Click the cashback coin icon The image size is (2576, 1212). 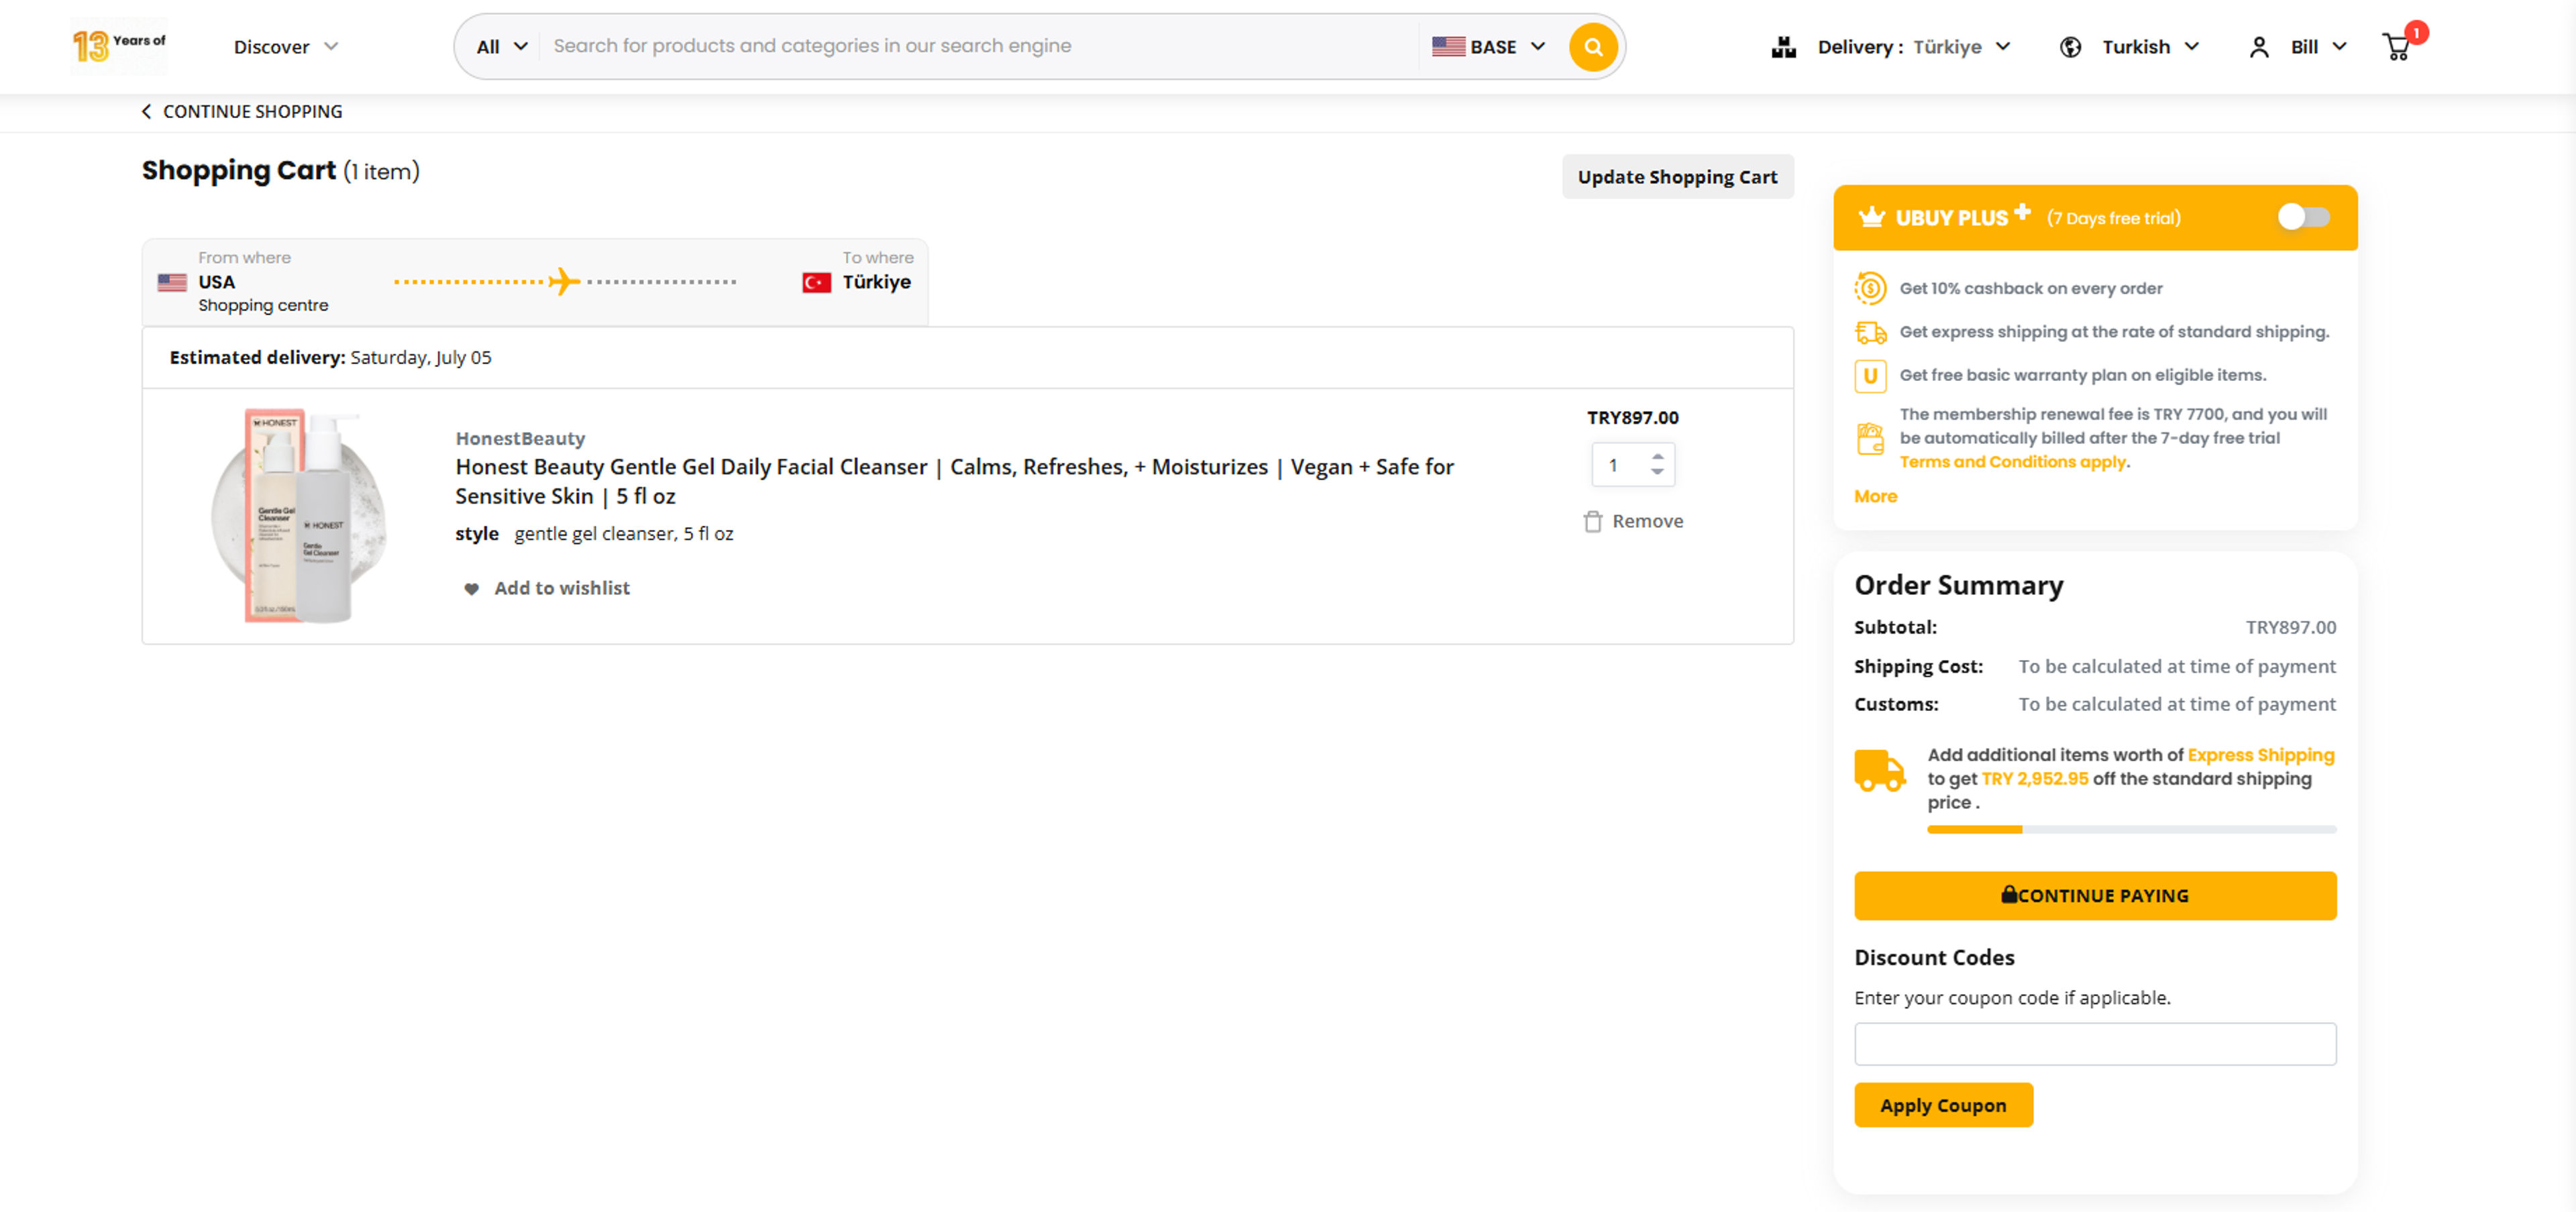point(1869,288)
